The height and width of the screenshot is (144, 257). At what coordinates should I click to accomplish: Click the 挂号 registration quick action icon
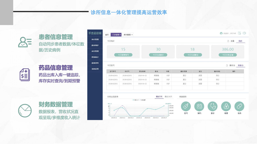(186, 106)
